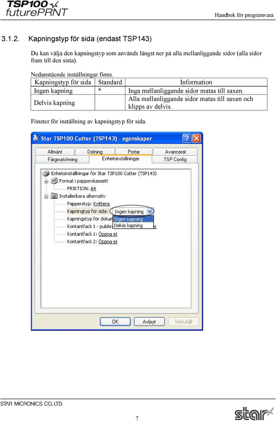Click the Star logo in the page footer

(254, 414)
